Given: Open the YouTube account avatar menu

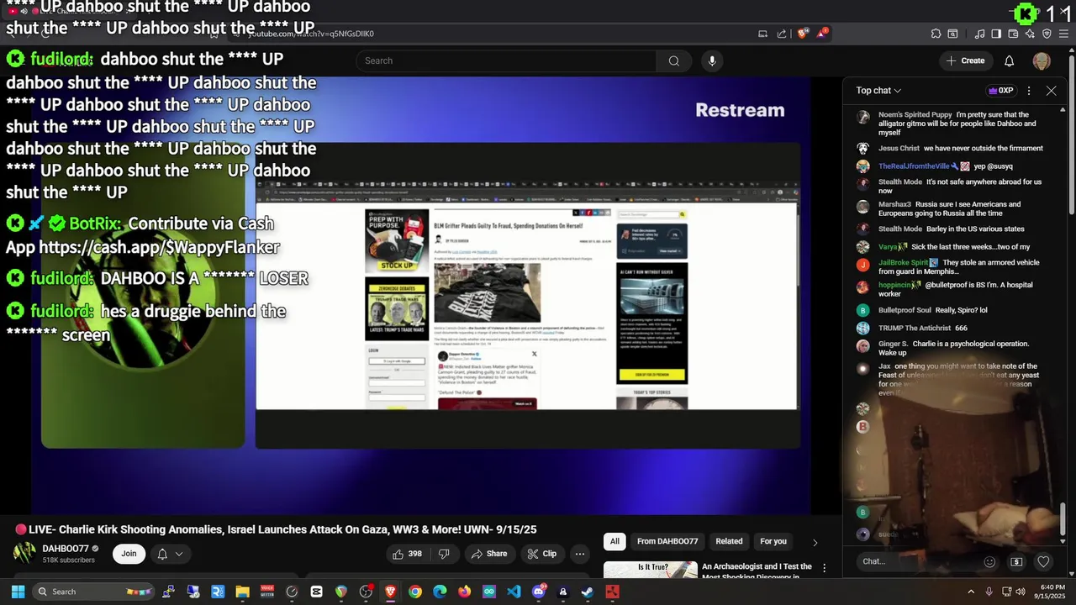Looking at the screenshot, I should 1042,60.
